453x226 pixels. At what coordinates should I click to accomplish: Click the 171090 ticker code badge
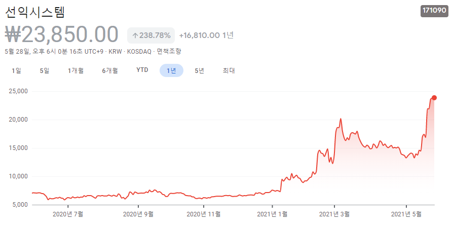[434, 11]
